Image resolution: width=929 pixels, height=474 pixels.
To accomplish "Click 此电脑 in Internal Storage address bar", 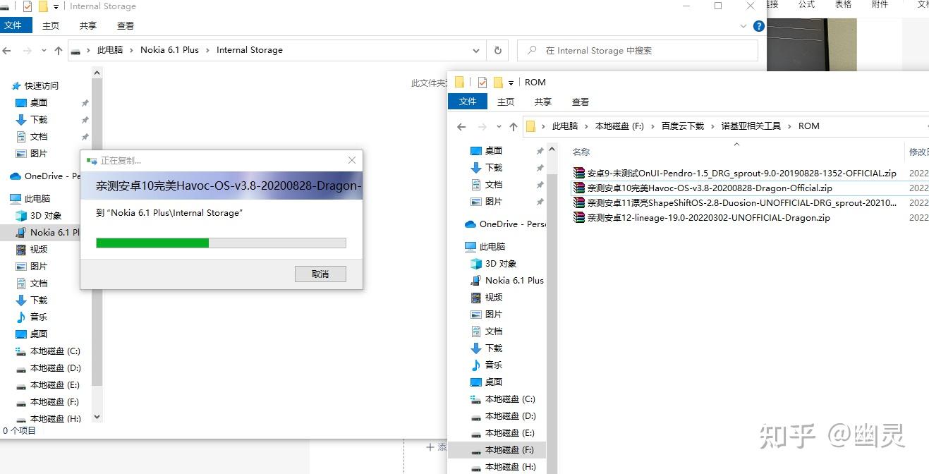I will [x=109, y=50].
